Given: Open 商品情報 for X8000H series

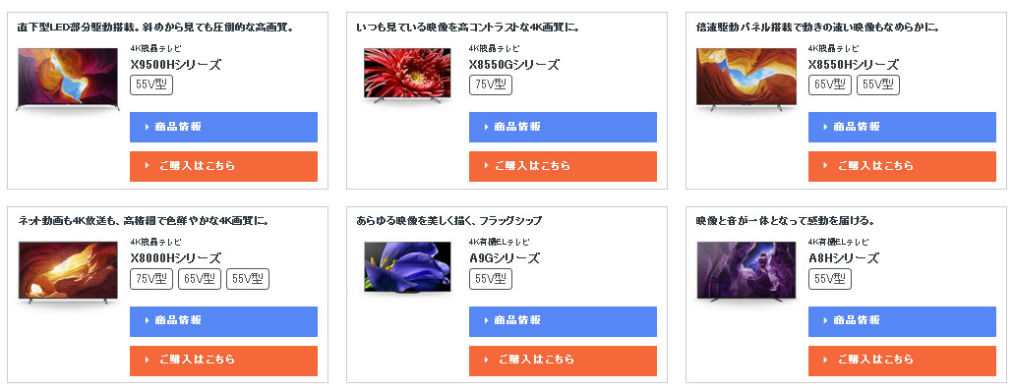Looking at the screenshot, I should (223, 321).
